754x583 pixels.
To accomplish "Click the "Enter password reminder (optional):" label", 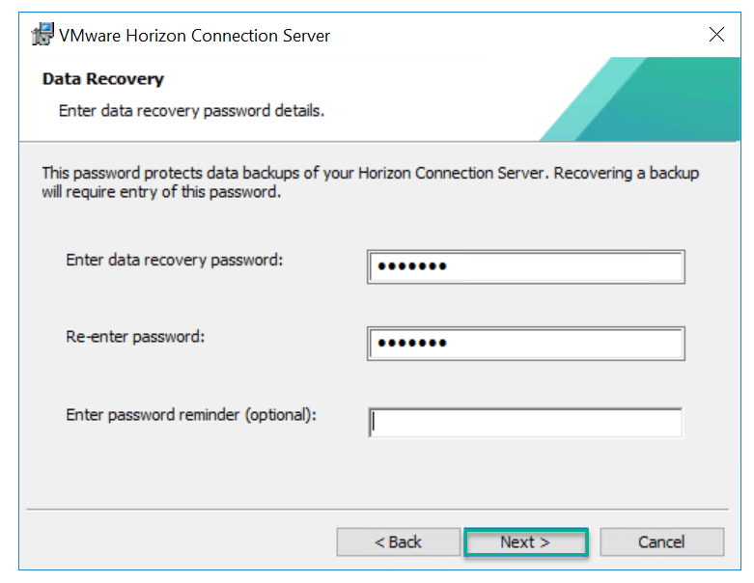I will coord(191,414).
